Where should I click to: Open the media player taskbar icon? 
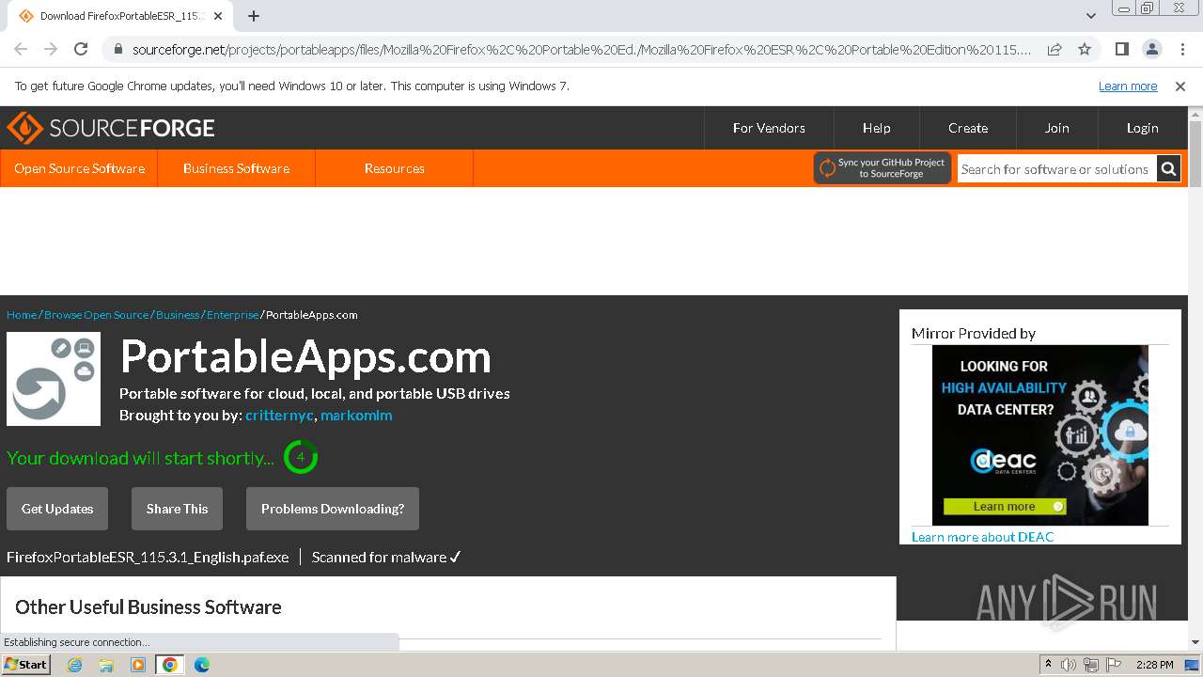[138, 665]
